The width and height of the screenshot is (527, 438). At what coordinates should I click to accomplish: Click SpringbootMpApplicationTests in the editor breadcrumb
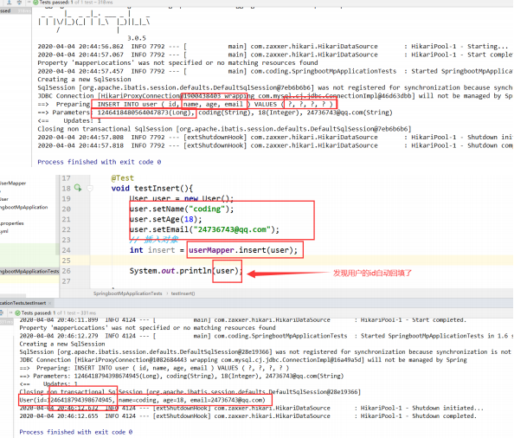pos(128,293)
